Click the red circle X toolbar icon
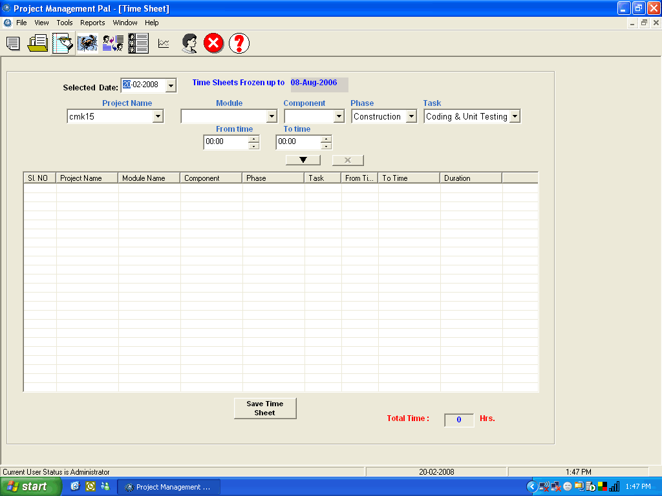The height and width of the screenshot is (496, 662). click(213, 44)
